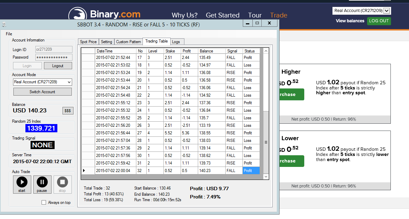Click the green LOG OUT button on Binary.com
This screenshot has height=219, width=409.
click(x=379, y=21)
